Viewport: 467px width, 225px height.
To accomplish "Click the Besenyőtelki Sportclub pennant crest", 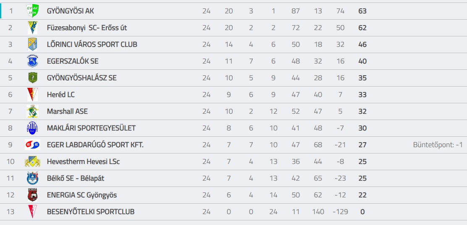I will click(x=32, y=212).
